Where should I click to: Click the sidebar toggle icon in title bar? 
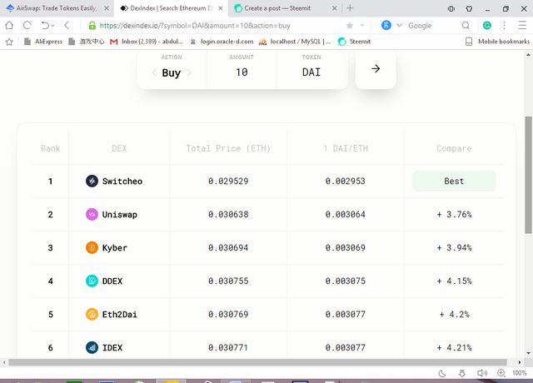click(x=451, y=8)
